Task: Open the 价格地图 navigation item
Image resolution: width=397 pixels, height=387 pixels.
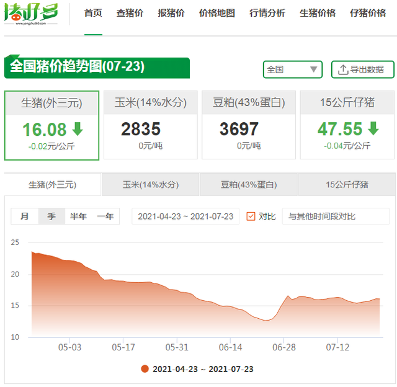Action: tap(217, 13)
